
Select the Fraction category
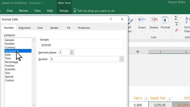(x=18, y=66)
